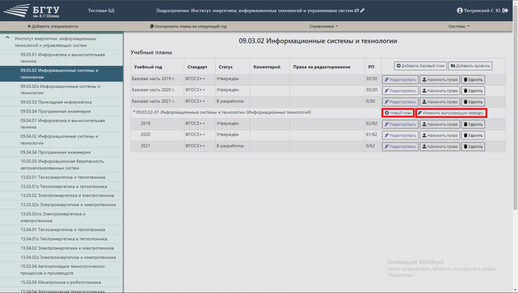Delete Базовая часть 2020 г. plan
Image resolution: width=518 pixels, height=293 pixels.
(473, 91)
